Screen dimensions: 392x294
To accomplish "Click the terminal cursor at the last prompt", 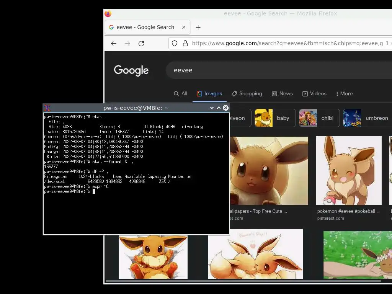I will point(94,191).
